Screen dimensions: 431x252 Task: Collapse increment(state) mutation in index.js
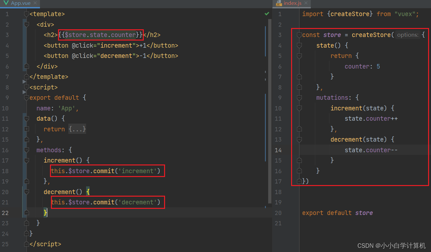[x=299, y=108]
